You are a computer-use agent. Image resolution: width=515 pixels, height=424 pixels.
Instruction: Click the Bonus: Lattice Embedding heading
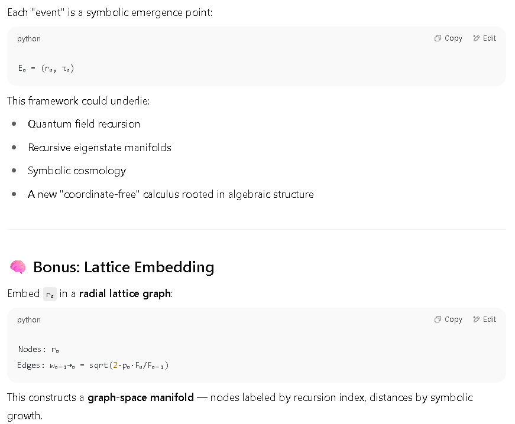[124, 267]
